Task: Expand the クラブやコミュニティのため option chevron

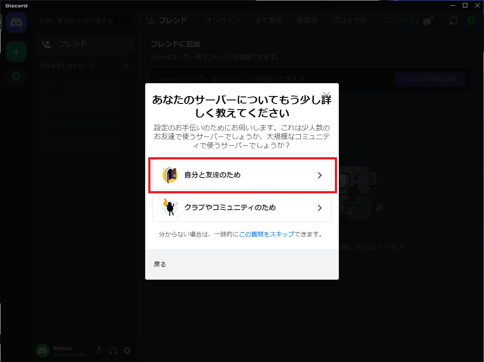Action: click(320, 207)
